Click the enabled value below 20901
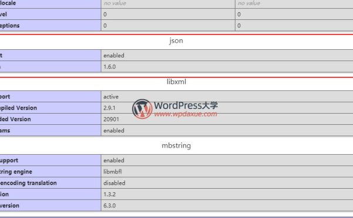 (114, 131)
